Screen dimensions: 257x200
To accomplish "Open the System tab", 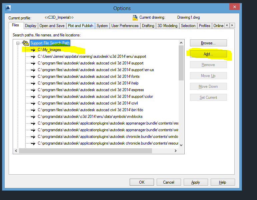I will coord(102,26).
